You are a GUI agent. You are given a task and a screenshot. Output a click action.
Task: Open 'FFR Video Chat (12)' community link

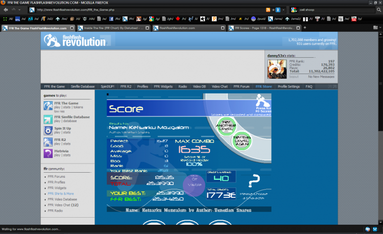click(63, 205)
